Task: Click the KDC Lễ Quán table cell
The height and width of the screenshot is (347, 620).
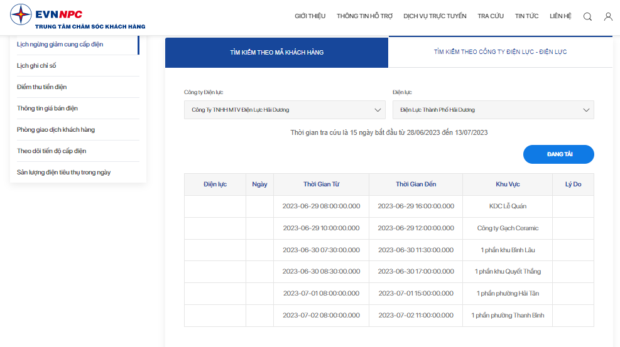Action: pos(508,206)
